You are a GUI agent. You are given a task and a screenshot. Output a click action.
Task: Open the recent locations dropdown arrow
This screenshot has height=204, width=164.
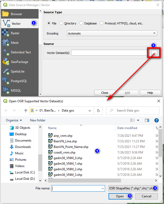coord(20,110)
